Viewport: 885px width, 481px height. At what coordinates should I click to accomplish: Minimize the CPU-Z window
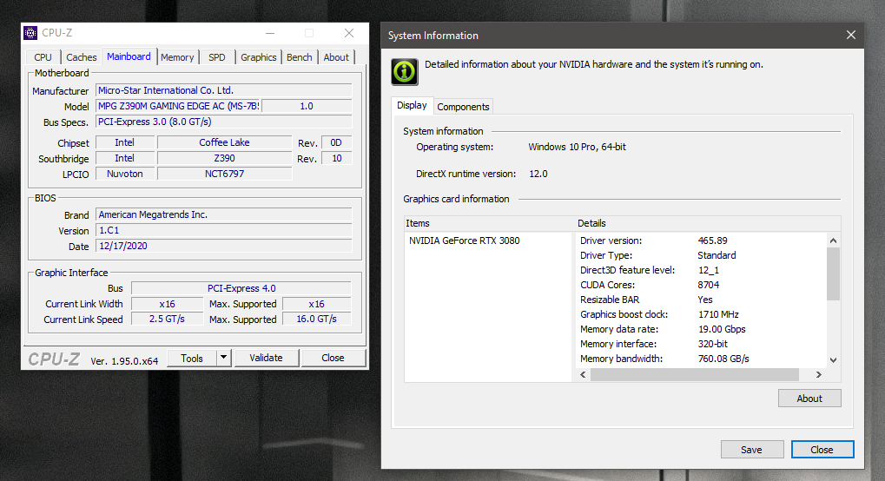click(270, 33)
